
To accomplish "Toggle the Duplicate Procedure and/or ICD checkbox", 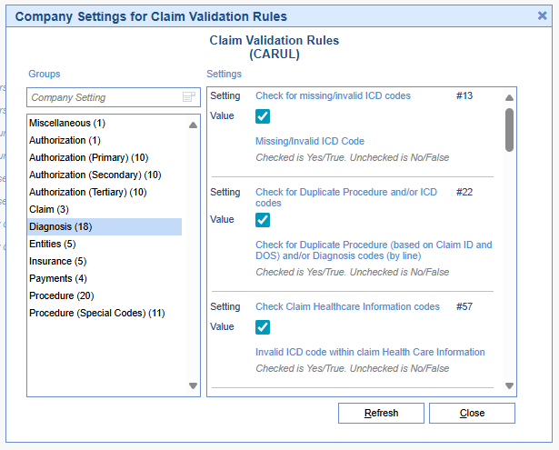I will tap(263, 220).
